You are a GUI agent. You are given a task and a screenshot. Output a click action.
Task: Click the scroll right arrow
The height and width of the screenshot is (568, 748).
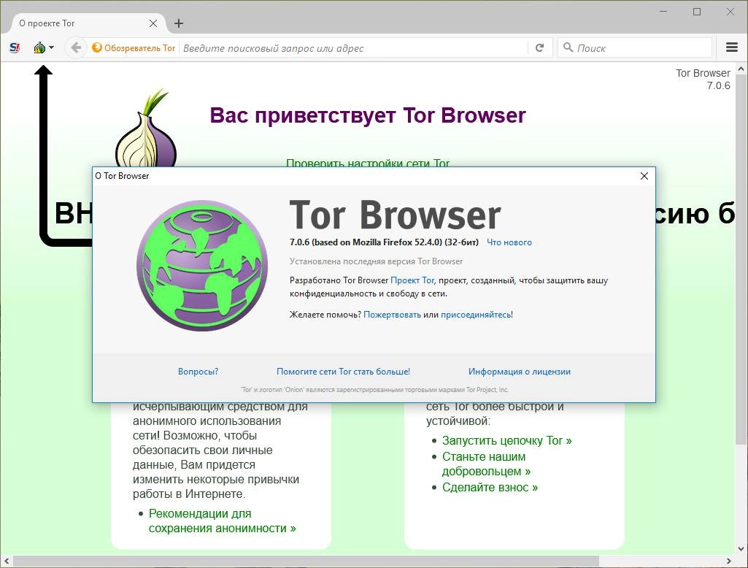click(729, 561)
